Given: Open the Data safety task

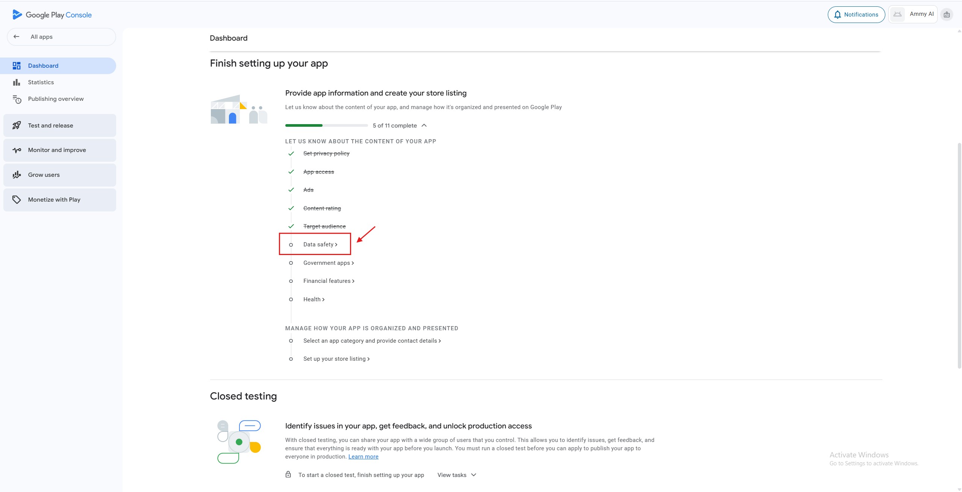Looking at the screenshot, I should point(320,244).
